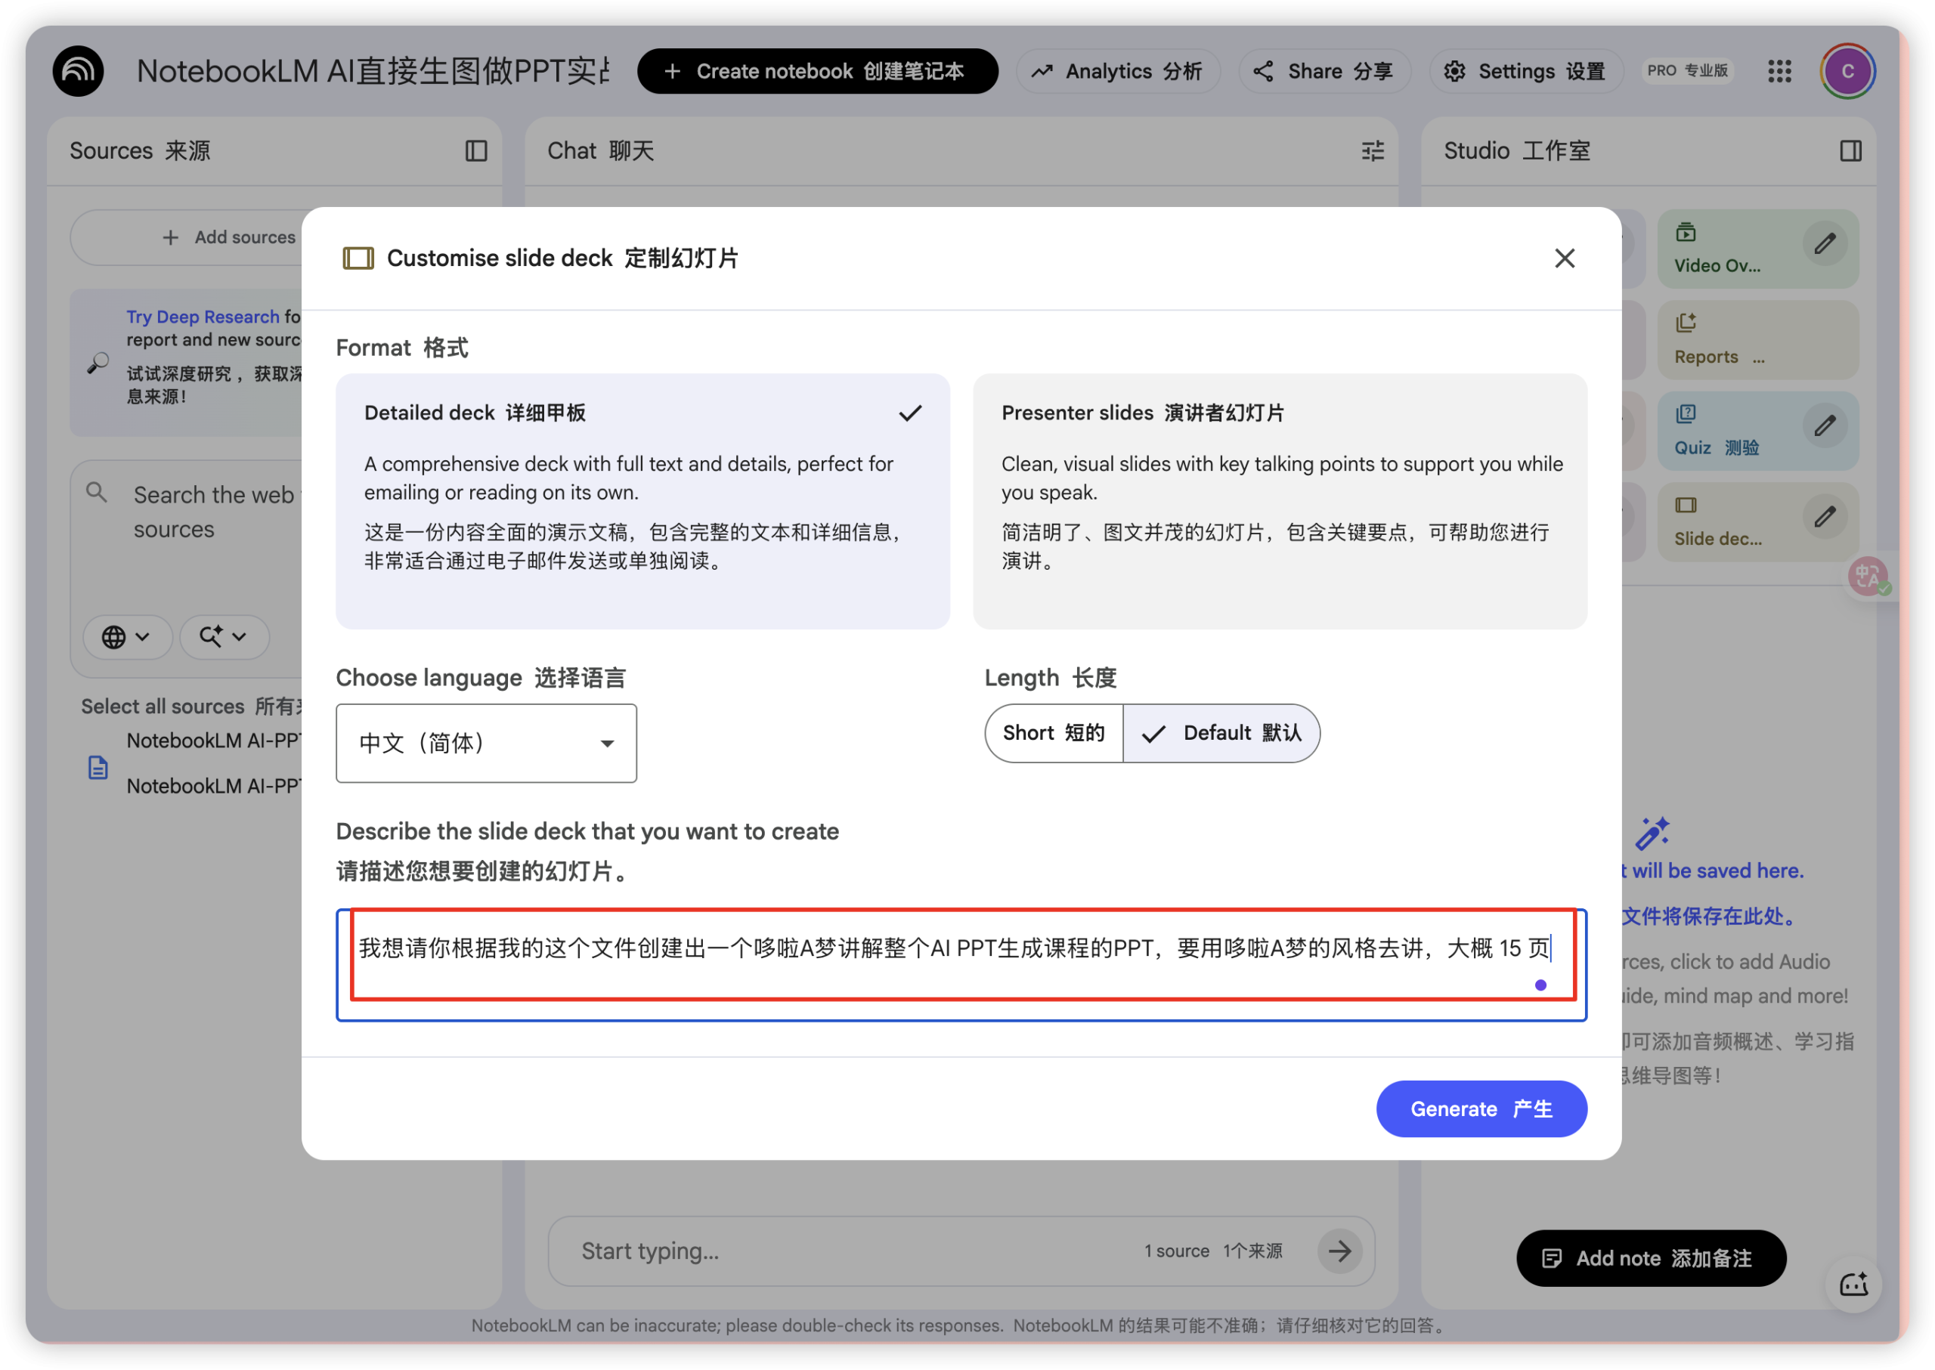Viewport: 1935px width, 1370px height.
Task: Open the language selector 中文（简体）
Action: (485, 744)
